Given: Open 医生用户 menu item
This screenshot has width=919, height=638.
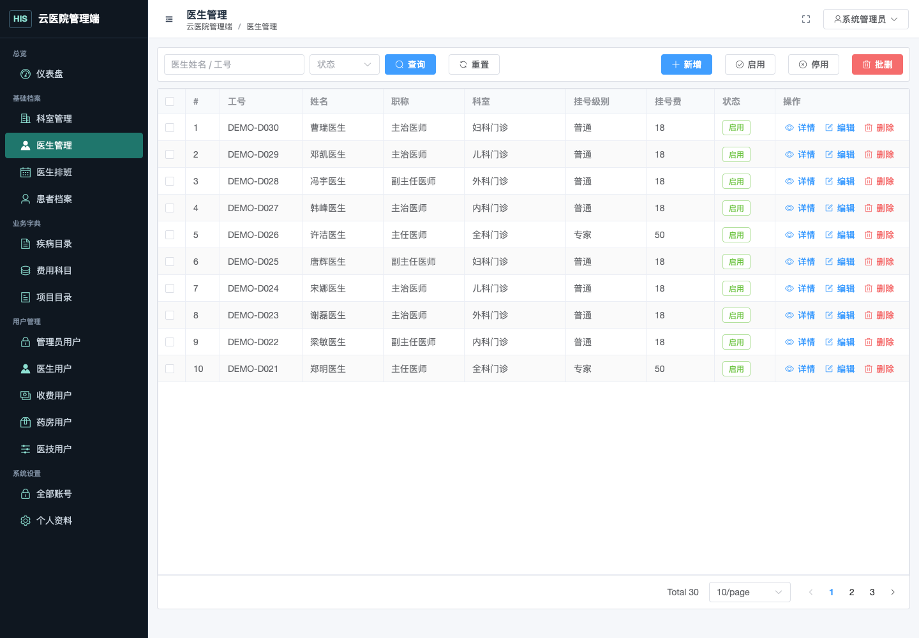Looking at the screenshot, I should 74,369.
